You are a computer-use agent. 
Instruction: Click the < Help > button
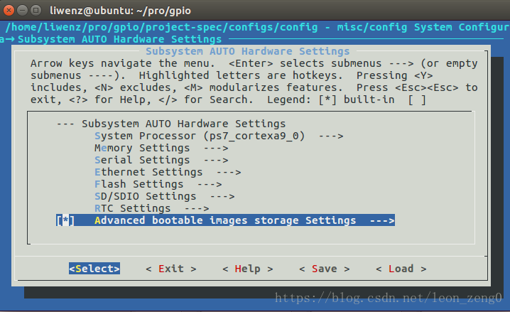point(247,269)
